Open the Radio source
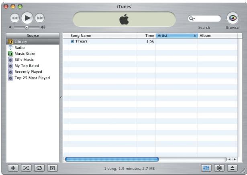This screenshot has width=247, height=175. click(x=20, y=48)
